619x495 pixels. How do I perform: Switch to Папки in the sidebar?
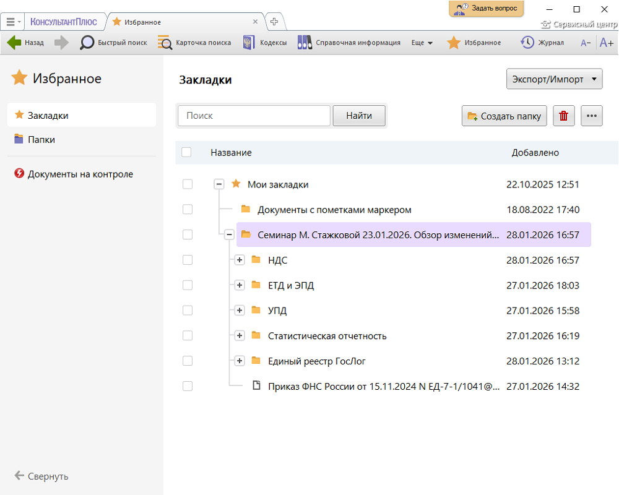pos(41,140)
